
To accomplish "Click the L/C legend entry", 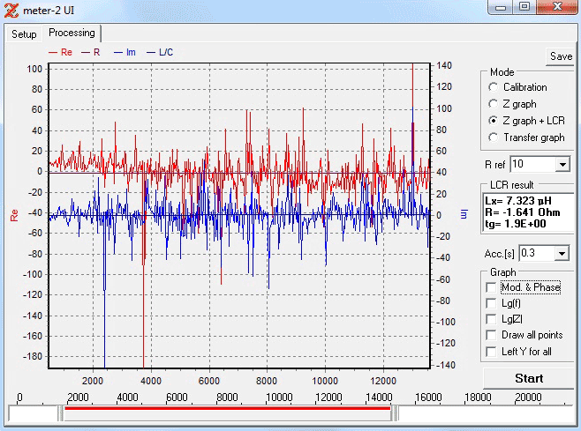I will coord(159,53).
